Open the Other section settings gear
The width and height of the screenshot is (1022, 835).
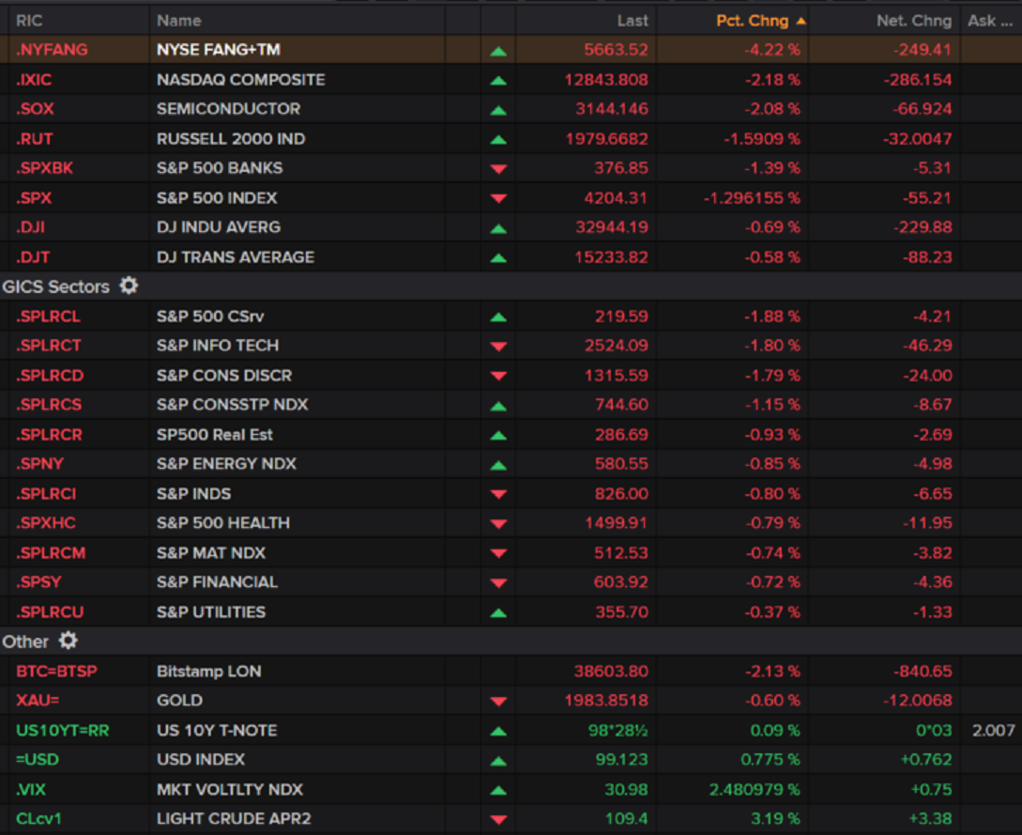67,641
